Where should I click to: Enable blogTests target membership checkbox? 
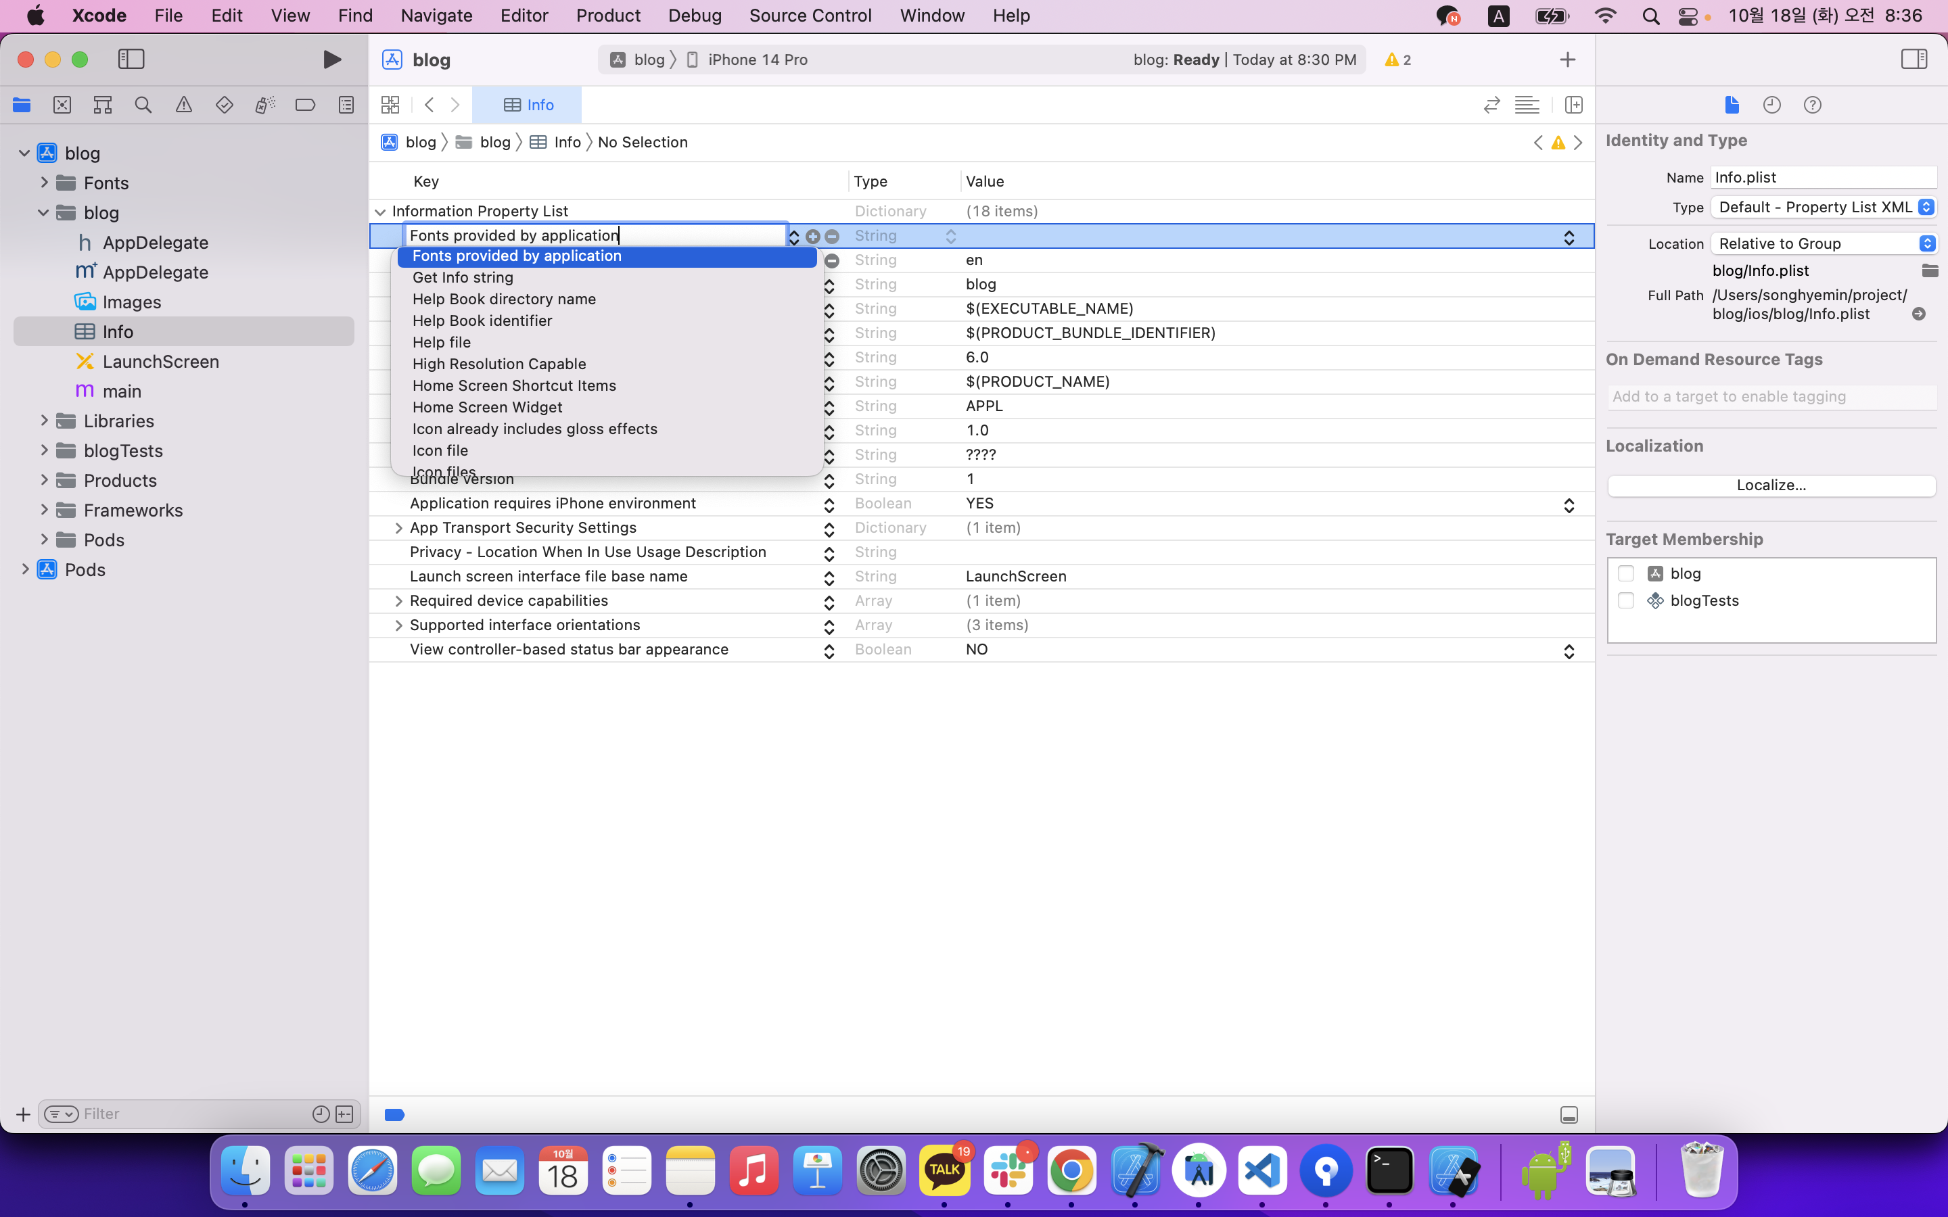pyautogui.click(x=1625, y=600)
